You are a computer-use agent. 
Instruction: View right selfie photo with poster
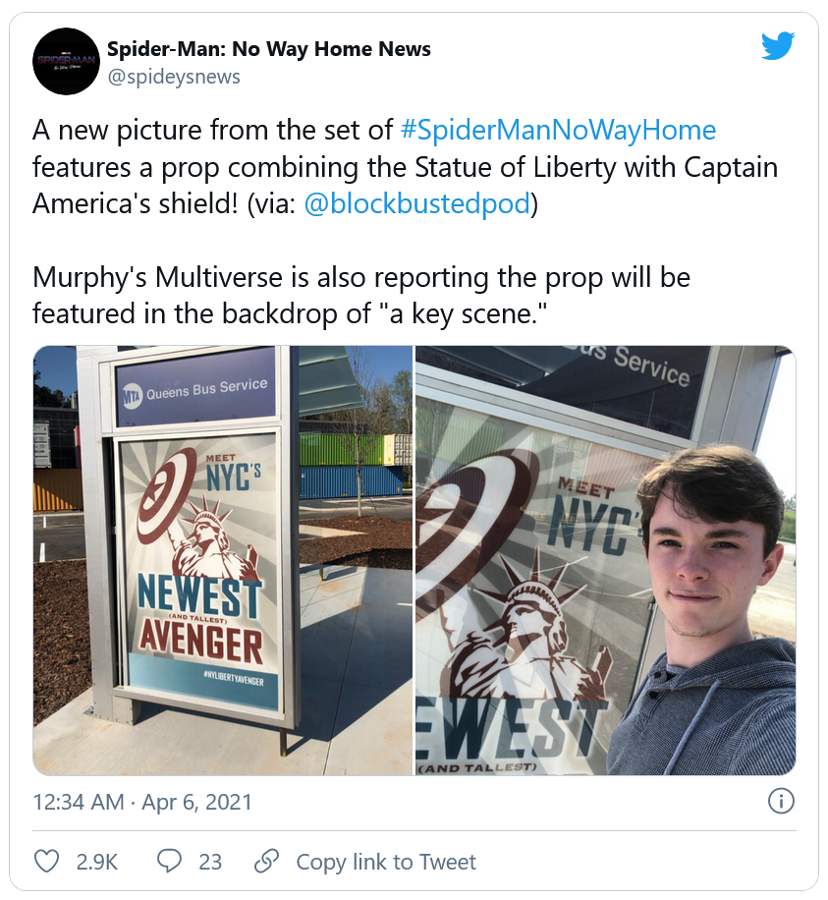tap(605, 560)
